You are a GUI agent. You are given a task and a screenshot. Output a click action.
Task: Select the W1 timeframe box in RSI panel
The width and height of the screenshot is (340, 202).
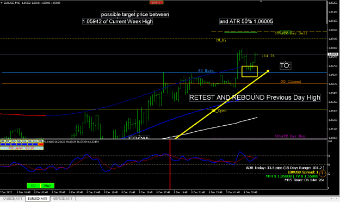(x=41, y=141)
